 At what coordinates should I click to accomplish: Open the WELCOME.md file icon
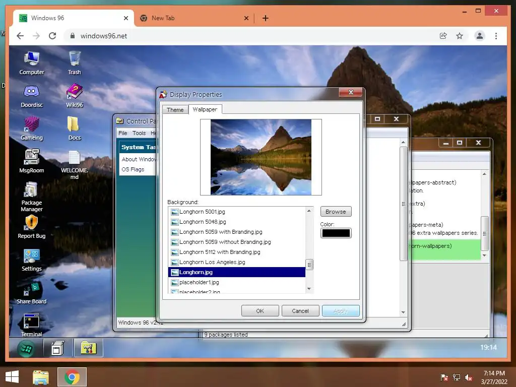tap(75, 164)
